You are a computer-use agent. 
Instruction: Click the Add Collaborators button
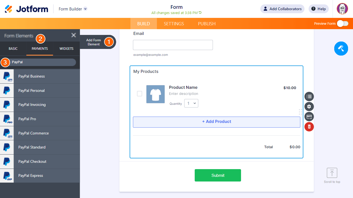coord(282,9)
